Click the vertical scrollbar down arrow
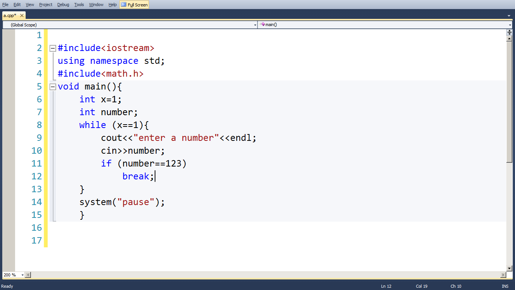The width and height of the screenshot is (515, 290). tap(509, 268)
